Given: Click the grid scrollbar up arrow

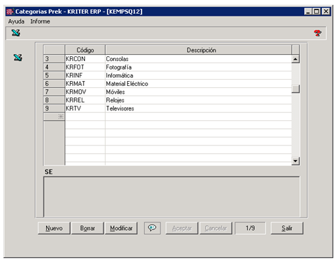Looking at the screenshot, I should tap(295, 59).
